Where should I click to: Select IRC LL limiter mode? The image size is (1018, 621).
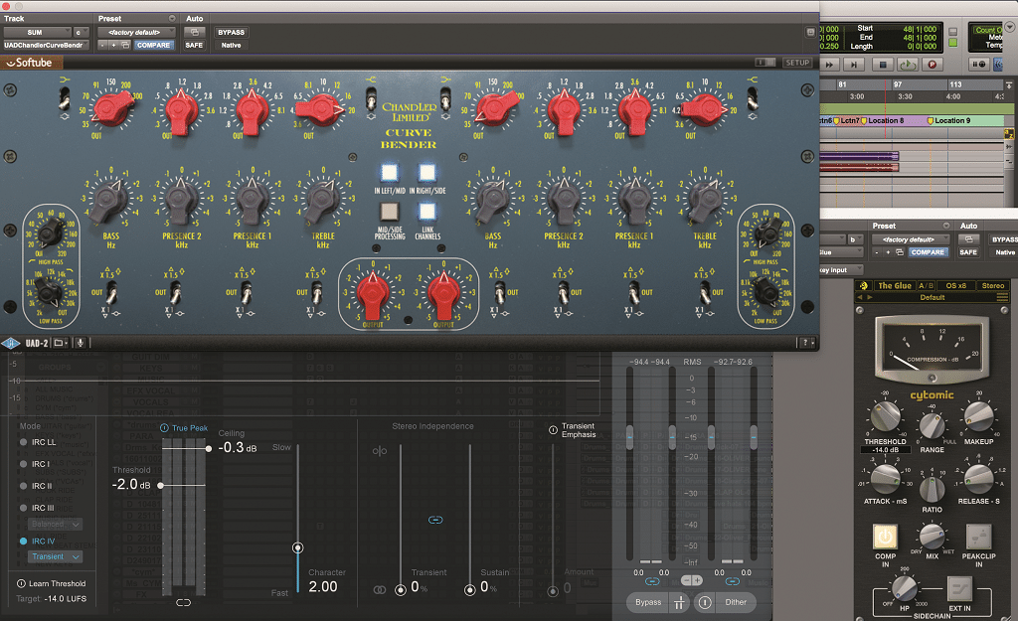coord(38,442)
